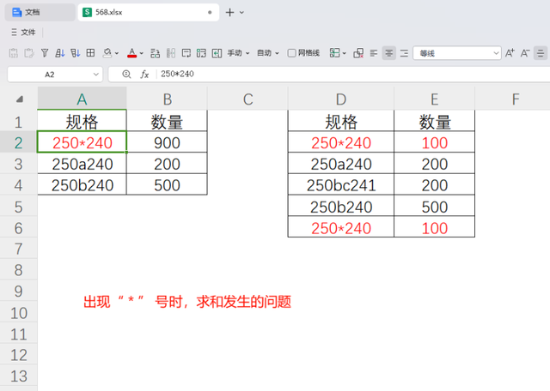Screen dimensions: 550x391
Task: Apply the fill color bucket
Action: pyautogui.click(x=107, y=53)
